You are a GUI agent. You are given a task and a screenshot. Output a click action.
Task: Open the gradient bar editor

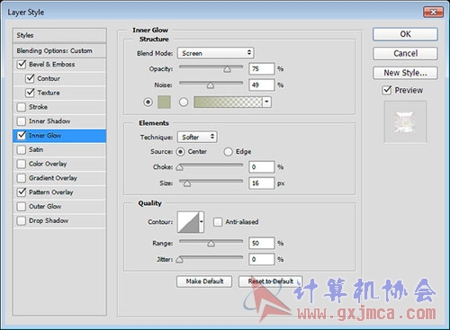[x=228, y=103]
